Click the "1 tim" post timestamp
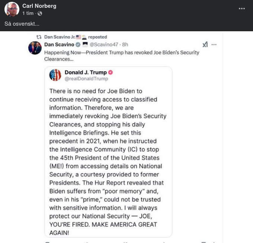253x243 pixels. (28, 13)
